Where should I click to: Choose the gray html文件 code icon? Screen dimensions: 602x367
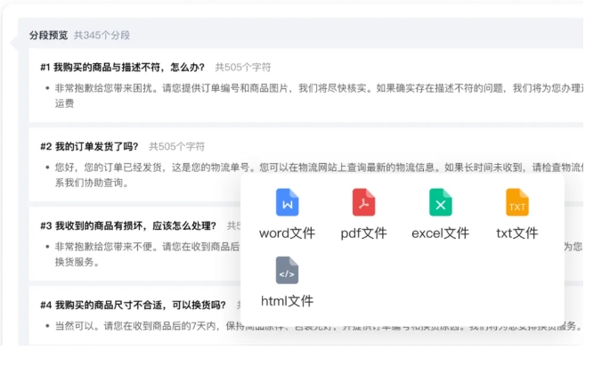tap(287, 270)
